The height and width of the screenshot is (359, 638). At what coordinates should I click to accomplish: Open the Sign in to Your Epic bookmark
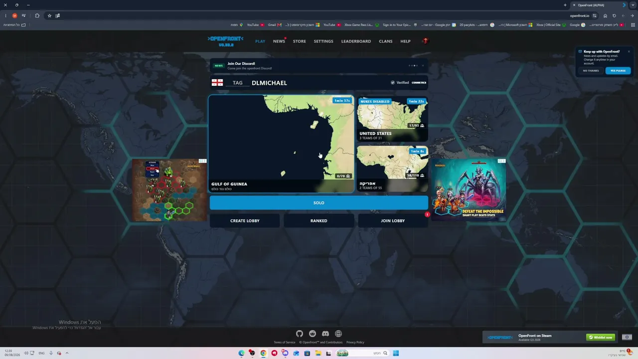pyautogui.click(x=400, y=25)
